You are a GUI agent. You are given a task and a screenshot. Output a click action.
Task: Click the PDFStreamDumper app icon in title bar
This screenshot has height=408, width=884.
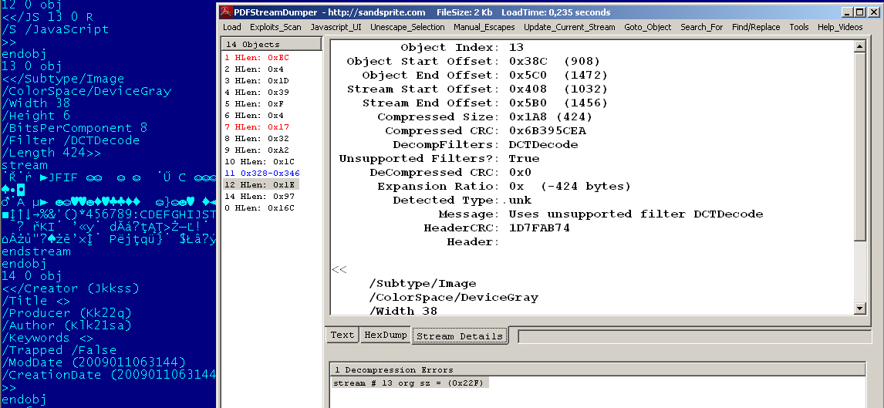coord(226,12)
